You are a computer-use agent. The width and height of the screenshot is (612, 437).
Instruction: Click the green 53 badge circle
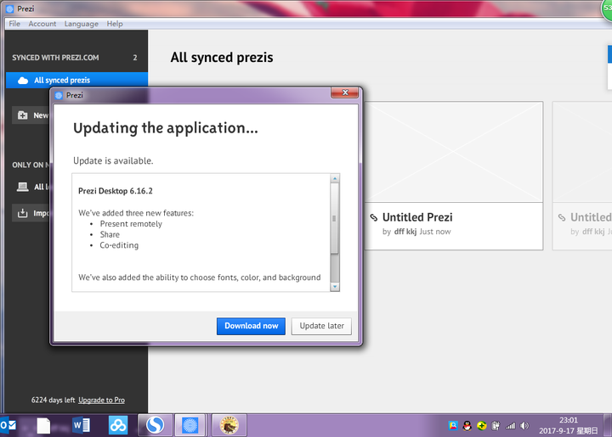click(607, 8)
